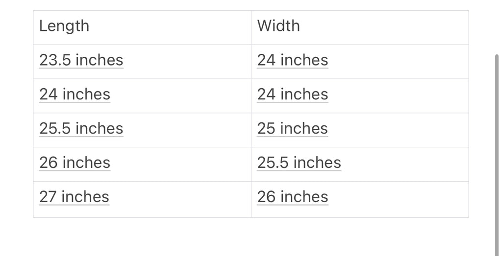The width and height of the screenshot is (502, 256).
Task: Click the 27 inches length link
Action: pos(74,197)
